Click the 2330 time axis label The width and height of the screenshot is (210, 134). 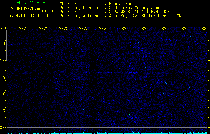[x=204, y=29]
